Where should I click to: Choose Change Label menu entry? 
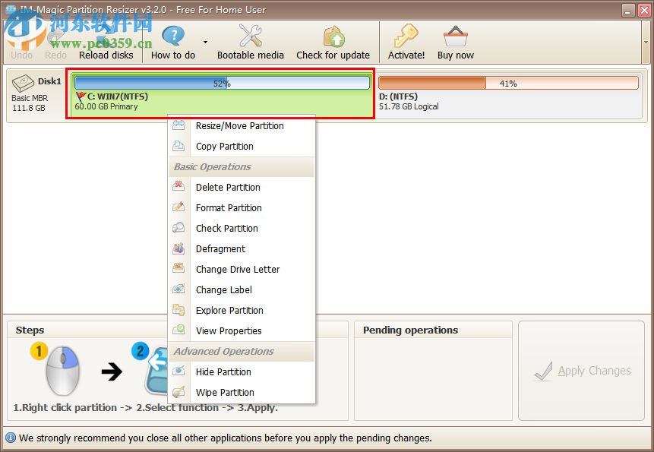click(242, 289)
